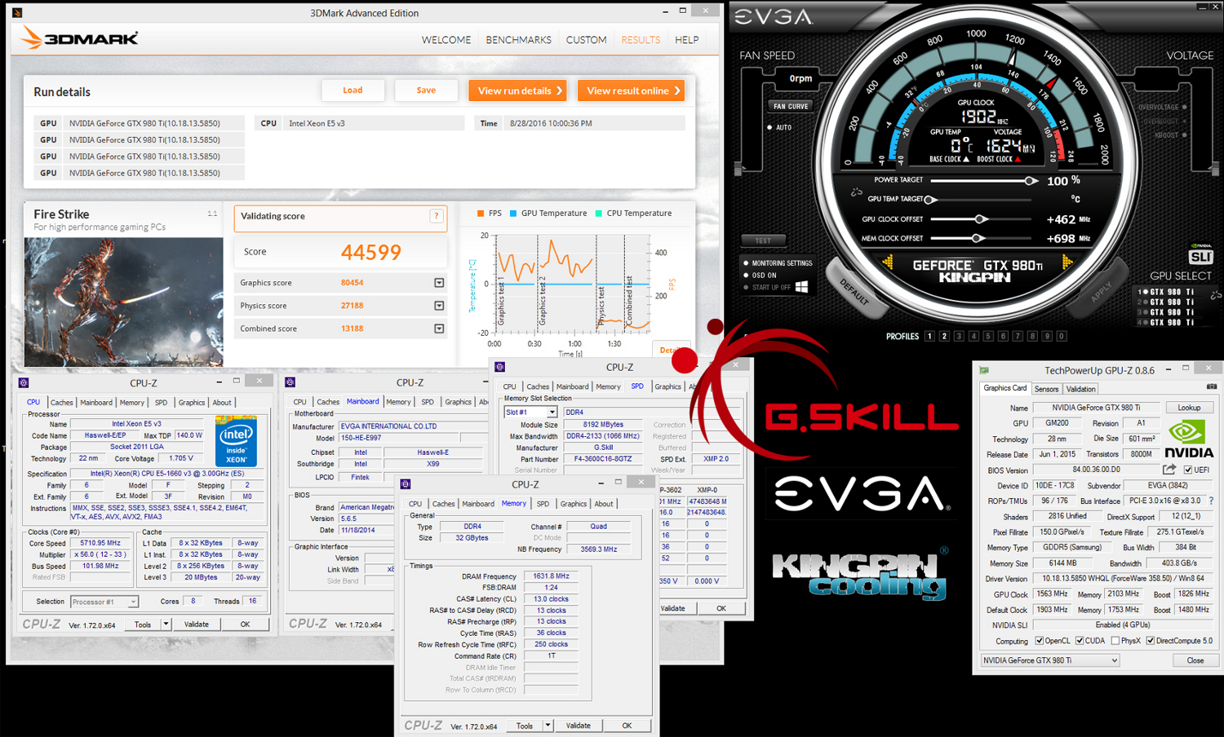Click View result online
The width and height of the screenshot is (1224, 737).
point(632,90)
